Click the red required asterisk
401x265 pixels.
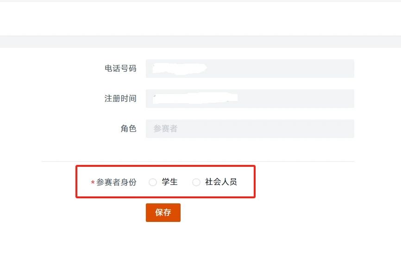pyautogui.click(x=93, y=183)
